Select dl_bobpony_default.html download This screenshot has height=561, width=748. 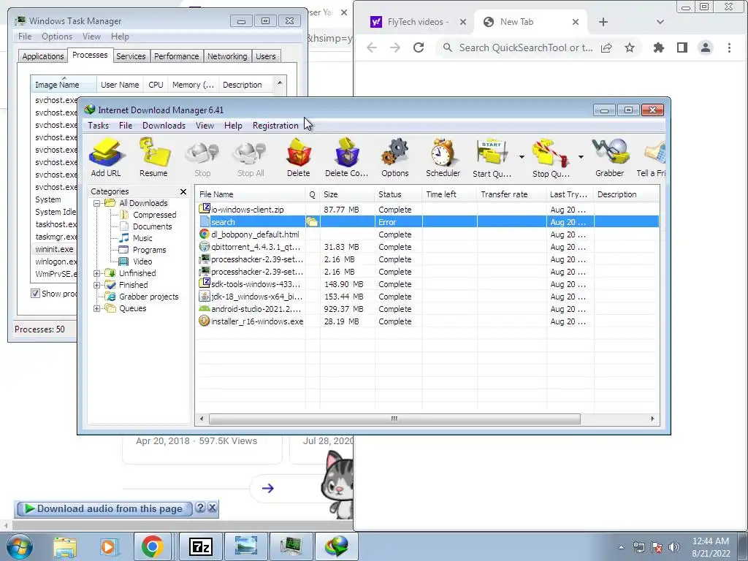point(427,234)
